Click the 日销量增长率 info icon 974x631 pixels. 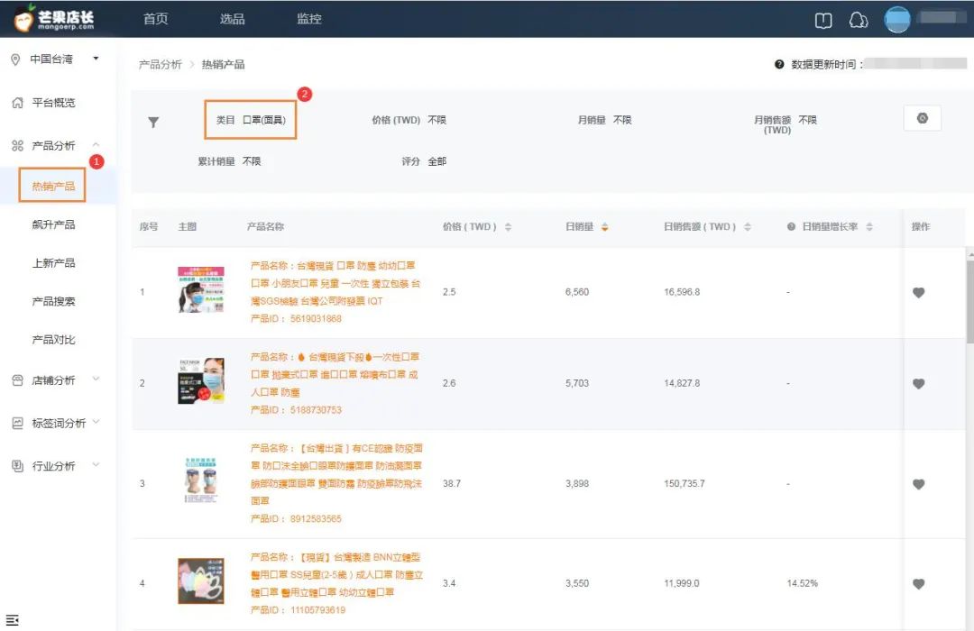point(791,226)
